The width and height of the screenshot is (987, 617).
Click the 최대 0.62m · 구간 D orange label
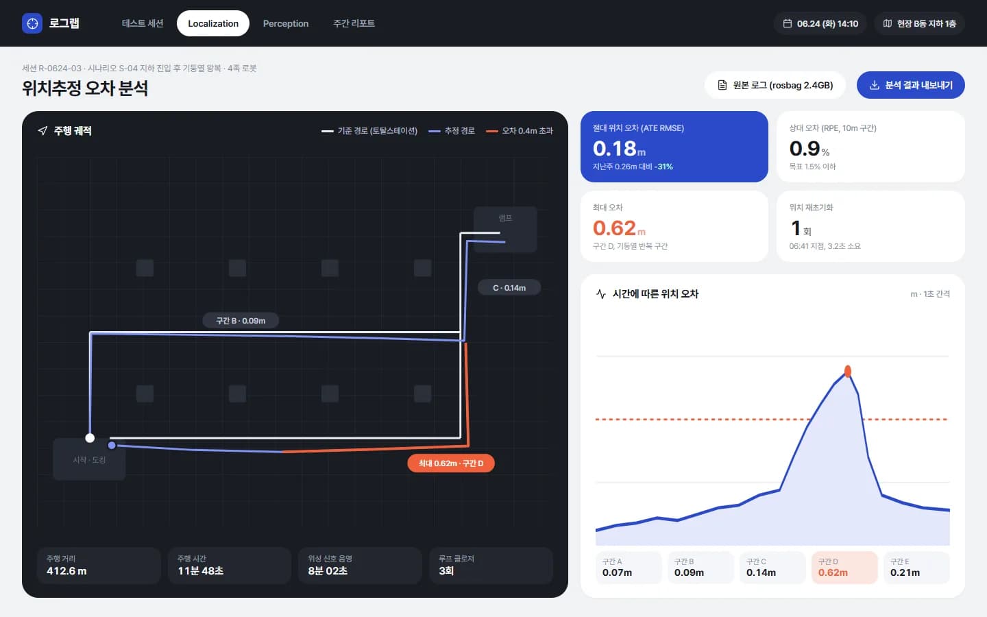click(x=451, y=463)
